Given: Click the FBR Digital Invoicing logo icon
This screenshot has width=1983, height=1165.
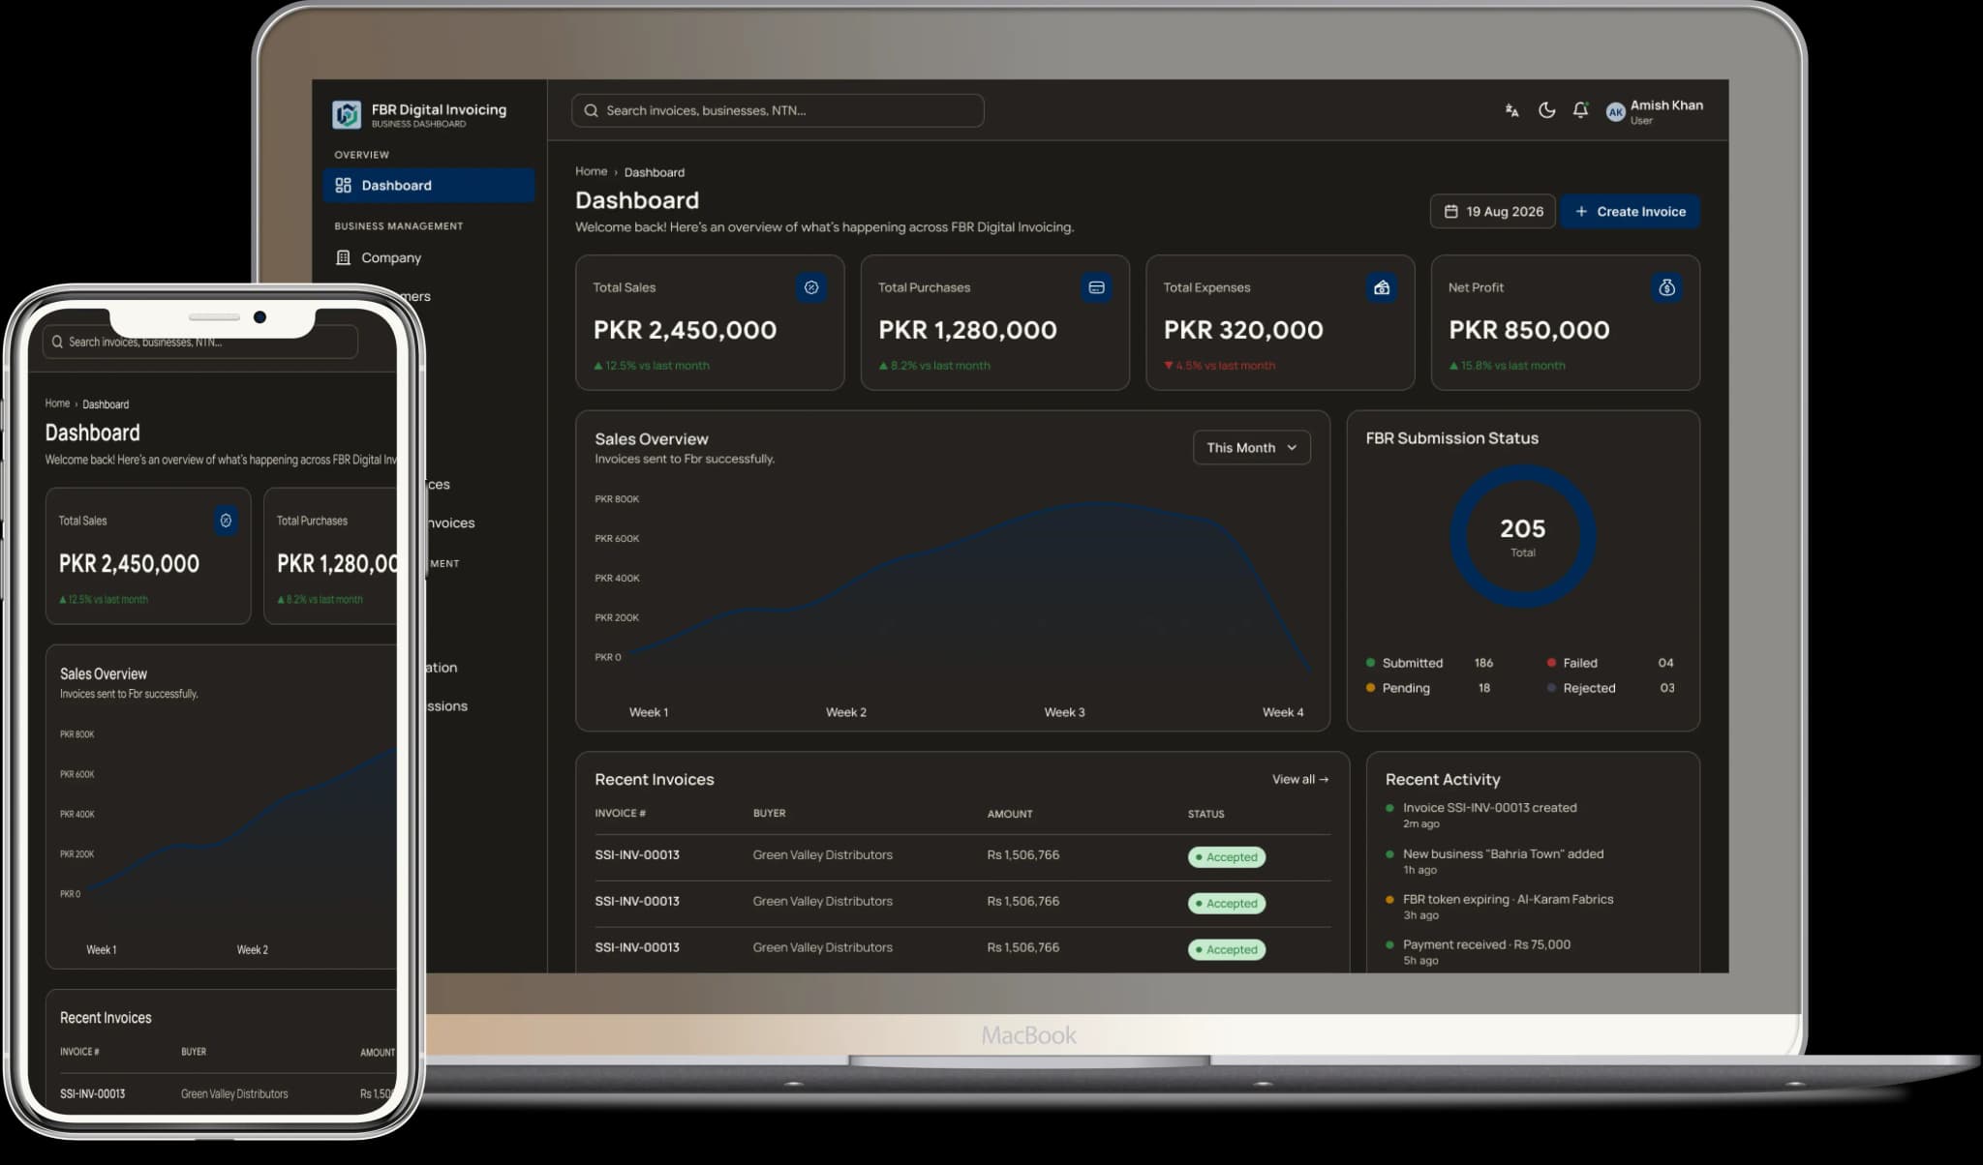Looking at the screenshot, I should point(346,114).
